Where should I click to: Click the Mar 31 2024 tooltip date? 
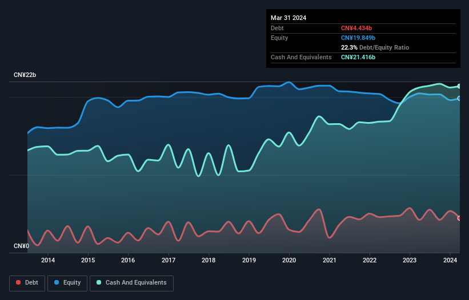[x=288, y=18]
